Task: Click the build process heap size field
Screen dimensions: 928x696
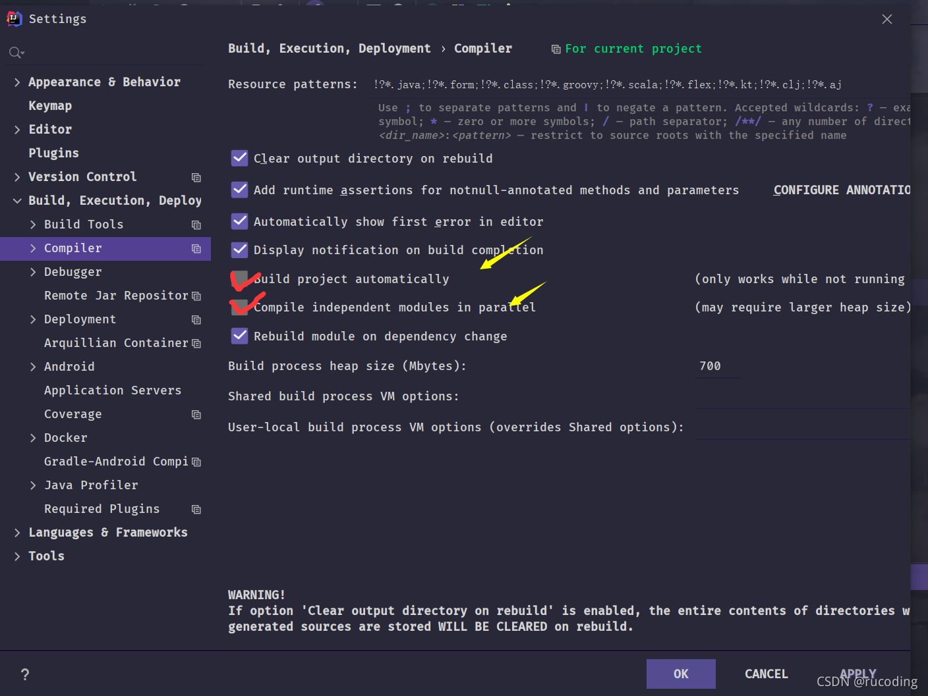Action: tap(719, 366)
